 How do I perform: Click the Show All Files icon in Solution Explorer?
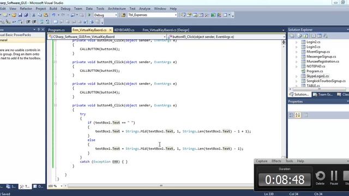click(299, 36)
